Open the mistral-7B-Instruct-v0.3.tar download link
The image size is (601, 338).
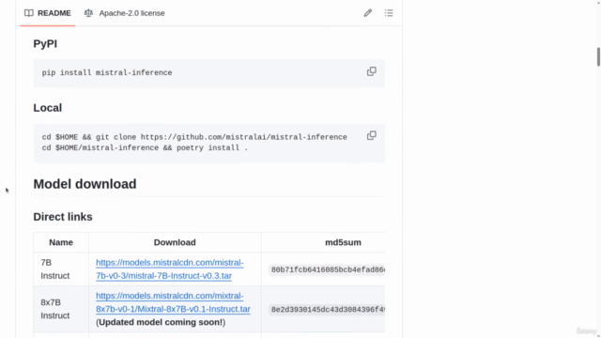[169, 269]
